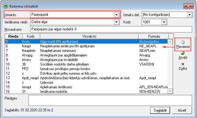
Task: Sort by the Rinda column header
Action: pyautogui.click(x=13, y=36)
